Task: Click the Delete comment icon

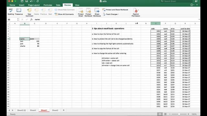Action: coord(37,12)
